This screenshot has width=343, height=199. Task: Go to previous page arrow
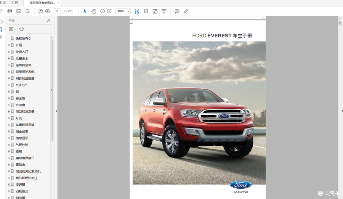[x=41, y=11]
